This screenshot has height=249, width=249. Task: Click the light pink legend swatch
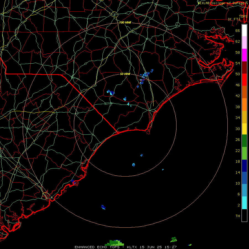pyautogui.click(x=244, y=42)
